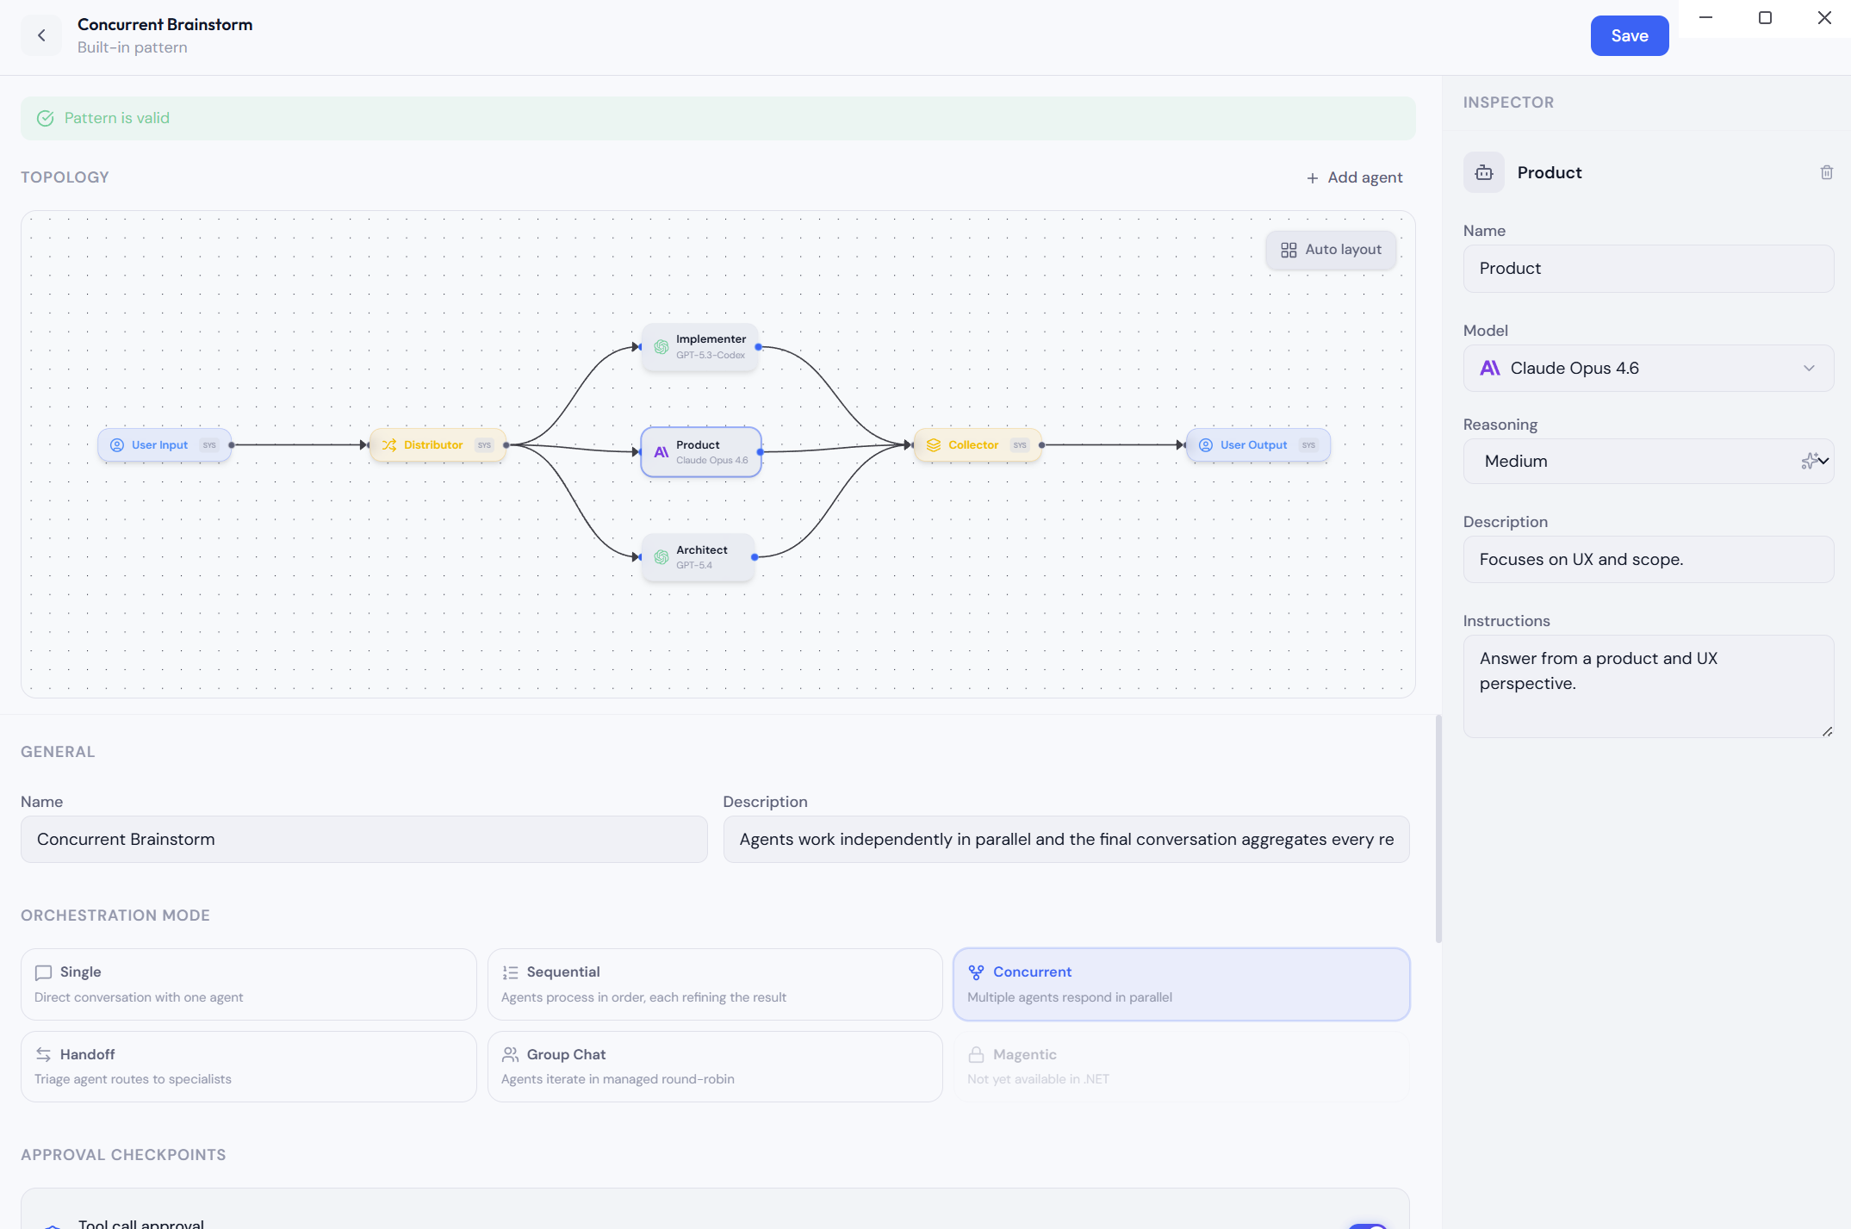Click the 'Built-in pattern' subtitle
This screenshot has height=1229, width=1851.
coord(133,47)
